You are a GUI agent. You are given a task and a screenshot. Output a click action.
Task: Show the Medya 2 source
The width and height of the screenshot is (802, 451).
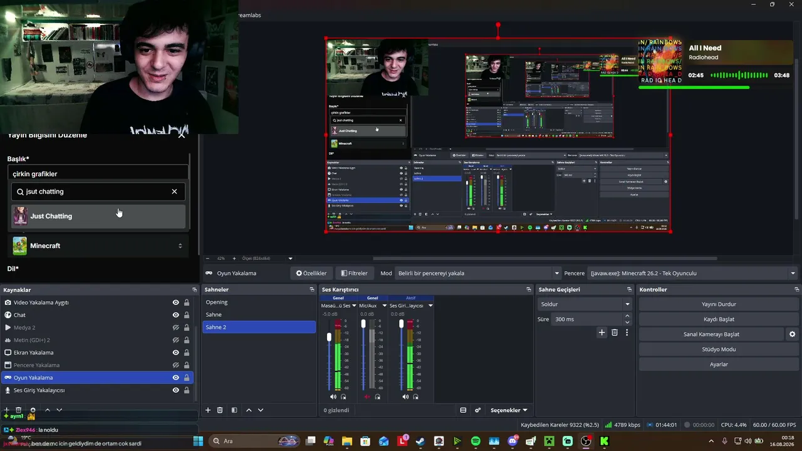[x=176, y=328]
